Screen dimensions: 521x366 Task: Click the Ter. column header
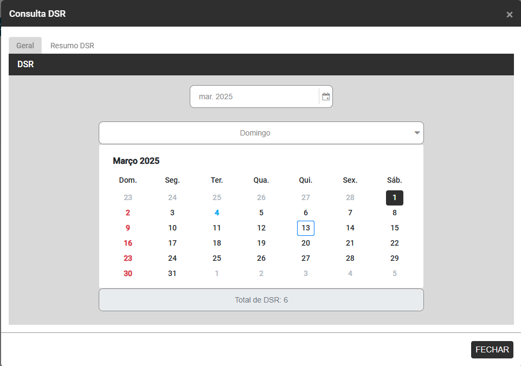217,180
